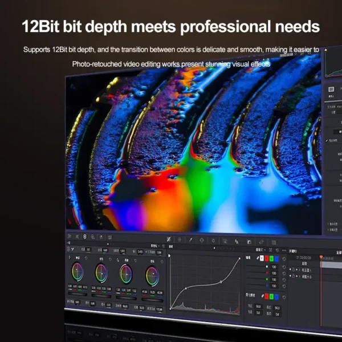This screenshot has width=342, height=342.
Task: Open the curve mode dropdown above graph
Action: [x=261, y=250]
